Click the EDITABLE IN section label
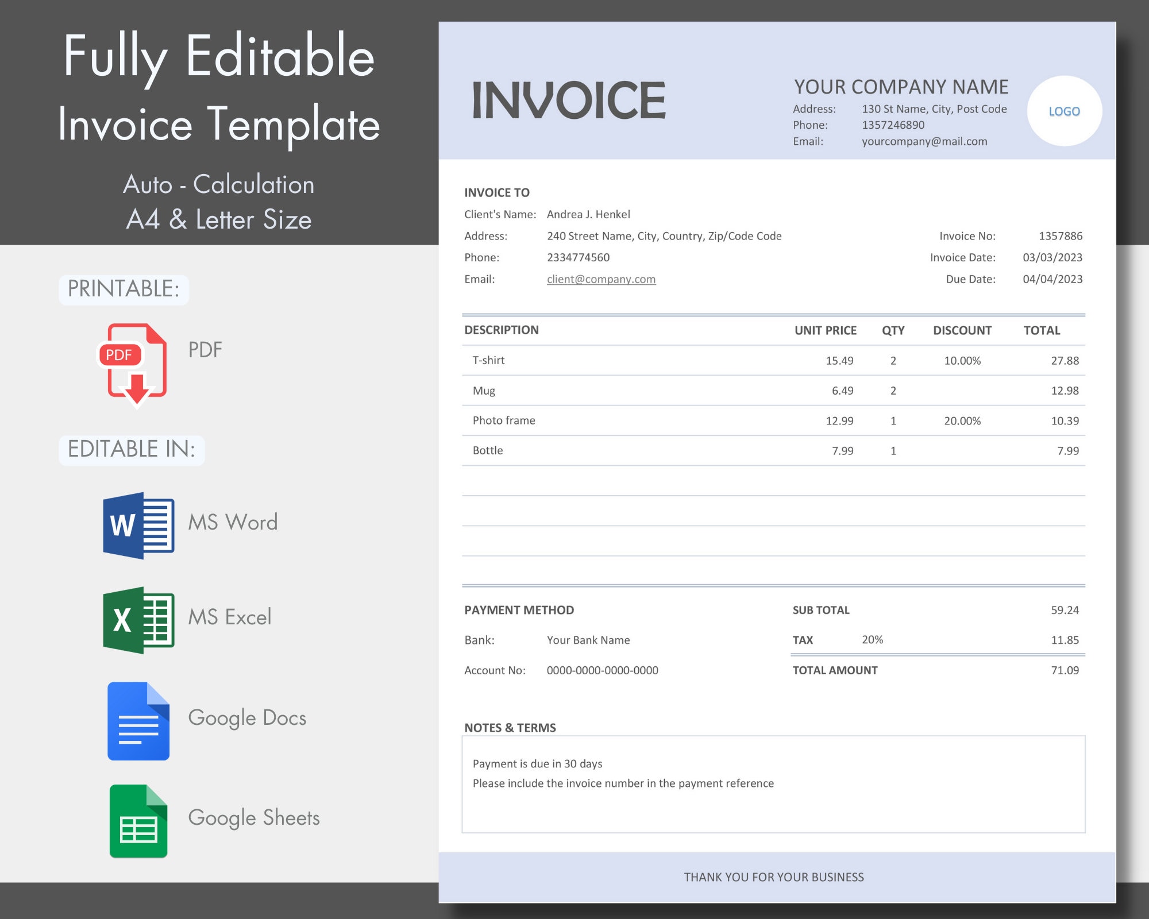1149x919 pixels. coord(132,449)
